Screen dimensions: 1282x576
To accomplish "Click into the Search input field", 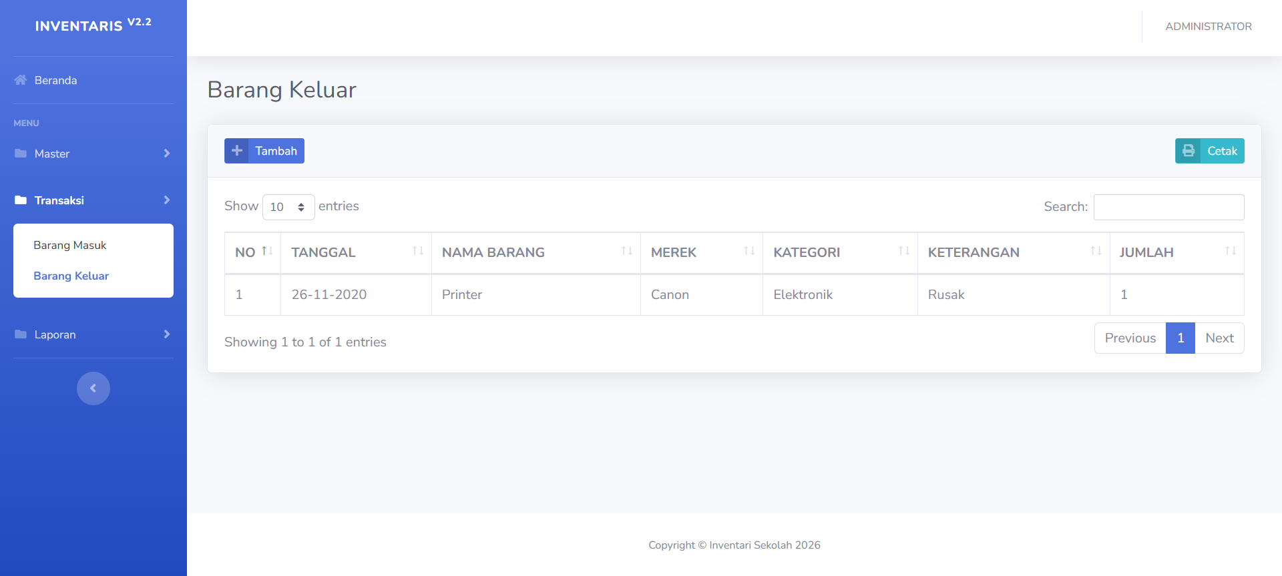I will click(x=1168, y=207).
